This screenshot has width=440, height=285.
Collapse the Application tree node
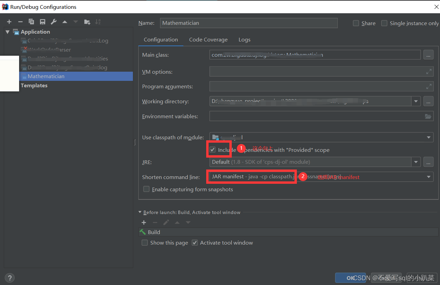click(x=8, y=32)
